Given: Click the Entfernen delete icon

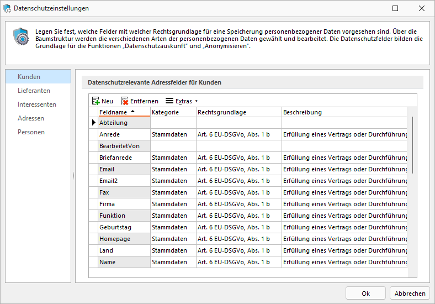Looking at the screenshot, I should click(x=124, y=101).
